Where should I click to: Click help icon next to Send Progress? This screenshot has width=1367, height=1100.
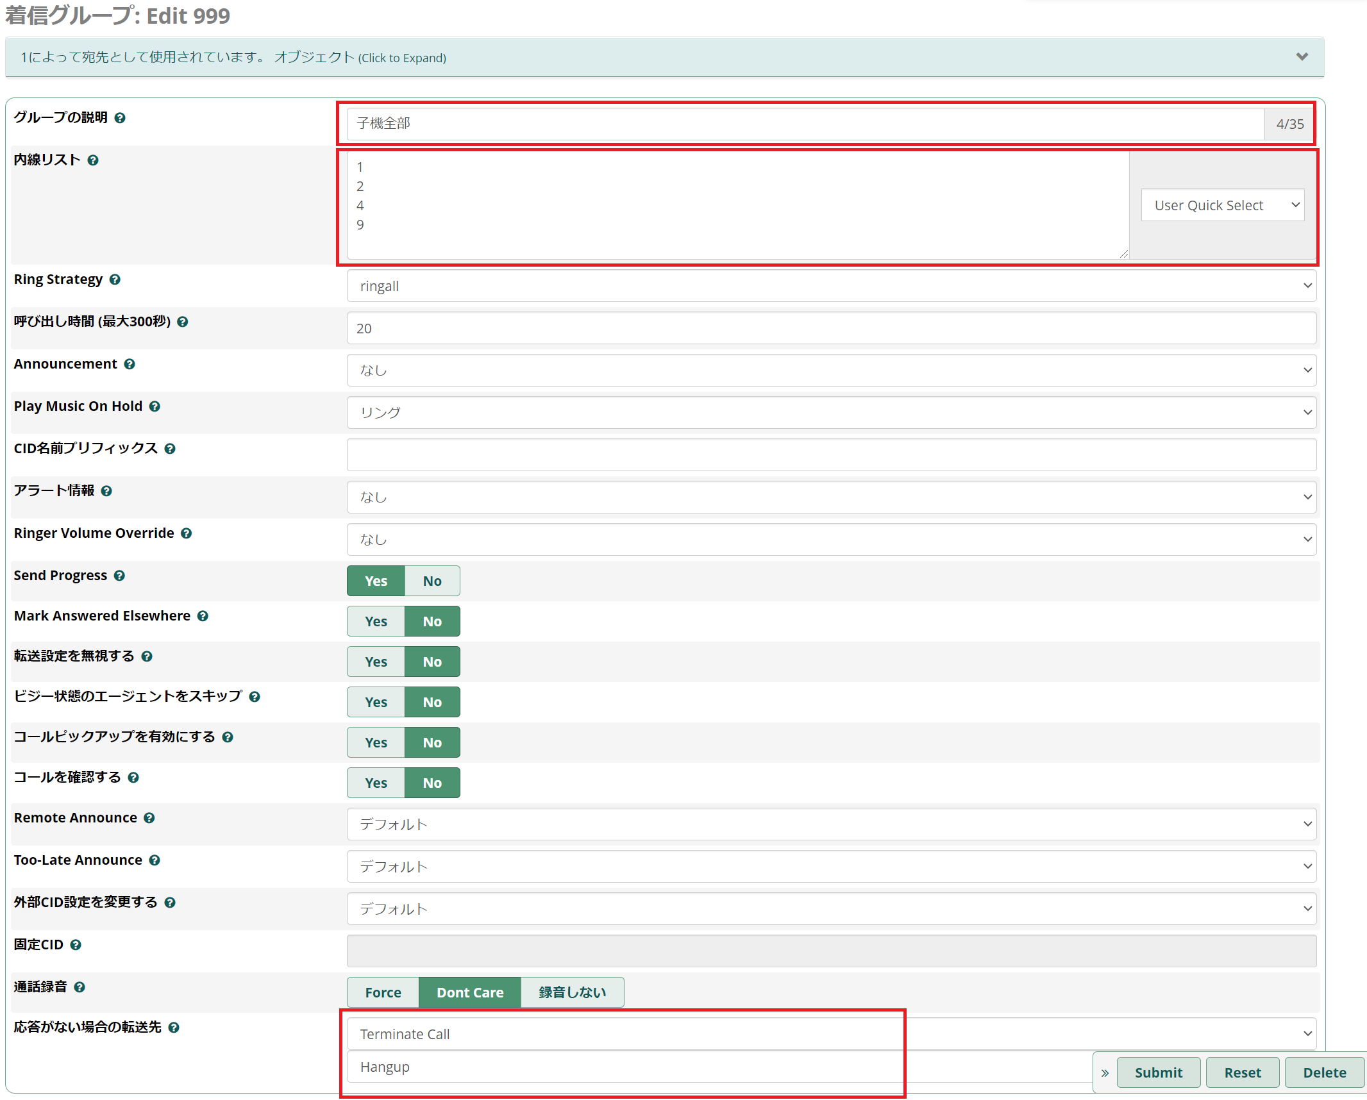(x=119, y=576)
